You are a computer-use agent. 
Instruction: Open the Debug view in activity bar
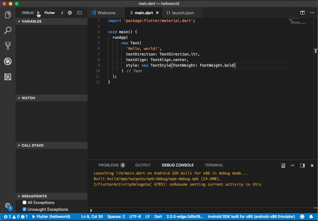coord(8,61)
